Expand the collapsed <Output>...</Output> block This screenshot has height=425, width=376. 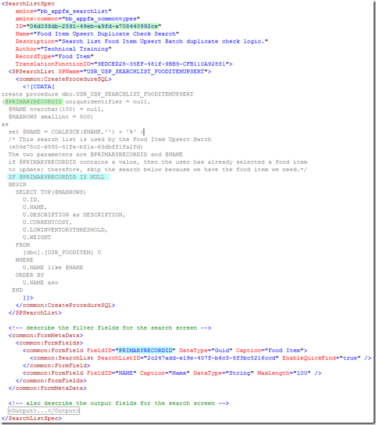[44, 411]
